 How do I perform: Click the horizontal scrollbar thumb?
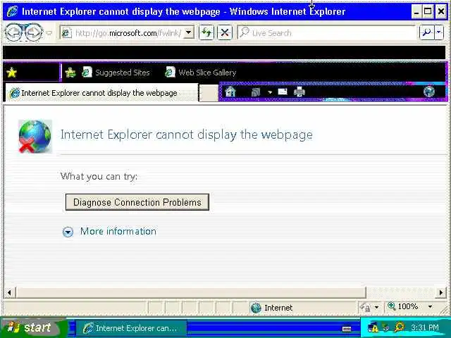click(191, 293)
